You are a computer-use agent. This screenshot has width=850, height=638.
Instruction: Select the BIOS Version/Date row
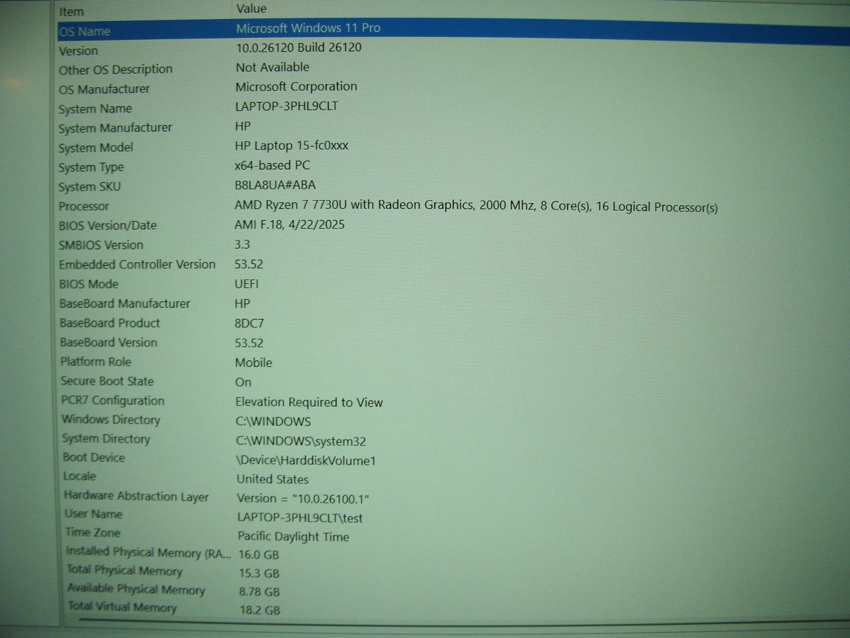tap(108, 225)
